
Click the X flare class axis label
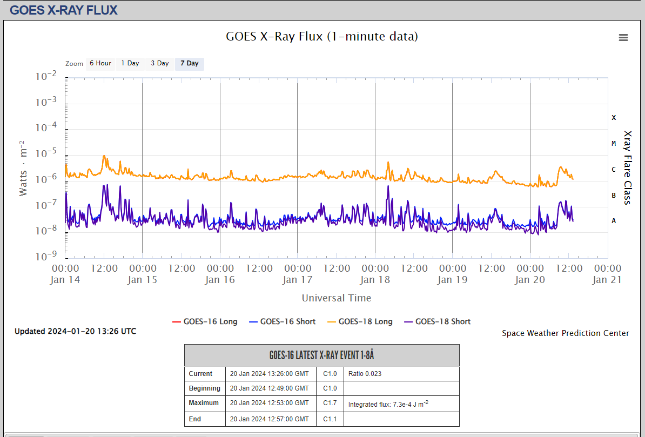[614, 118]
